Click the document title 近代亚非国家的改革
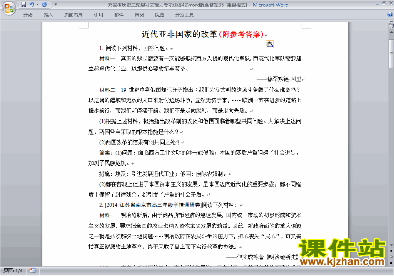The height and width of the screenshot is (276, 394). pyautogui.click(x=179, y=34)
